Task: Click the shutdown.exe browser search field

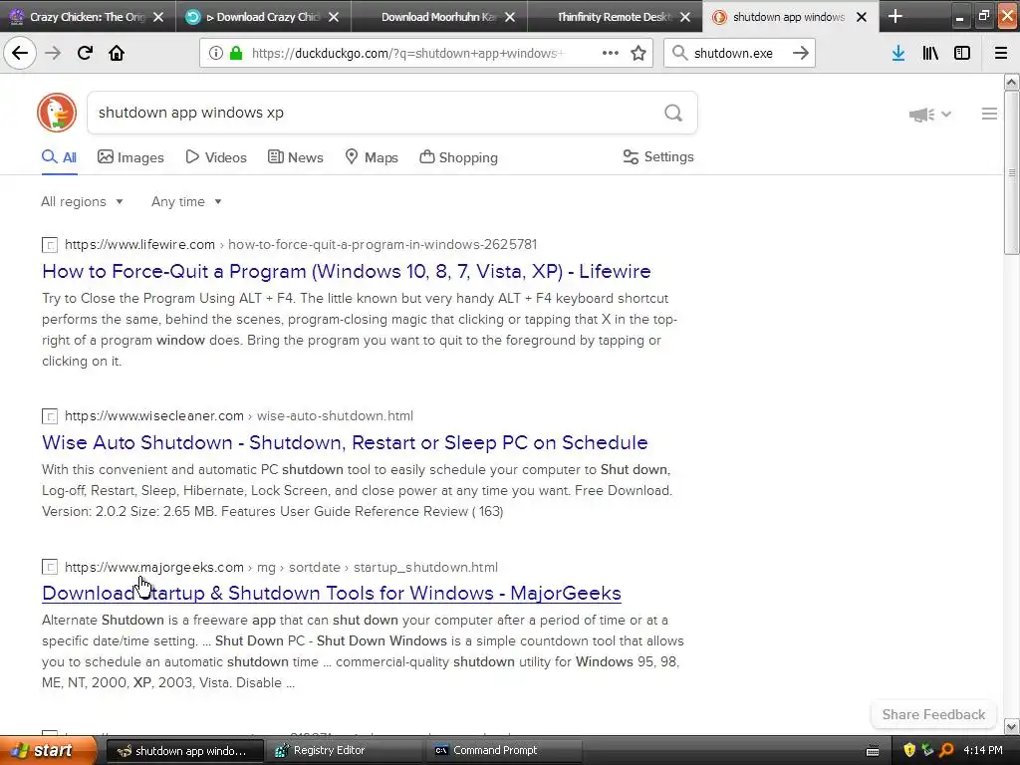Action: (738, 54)
